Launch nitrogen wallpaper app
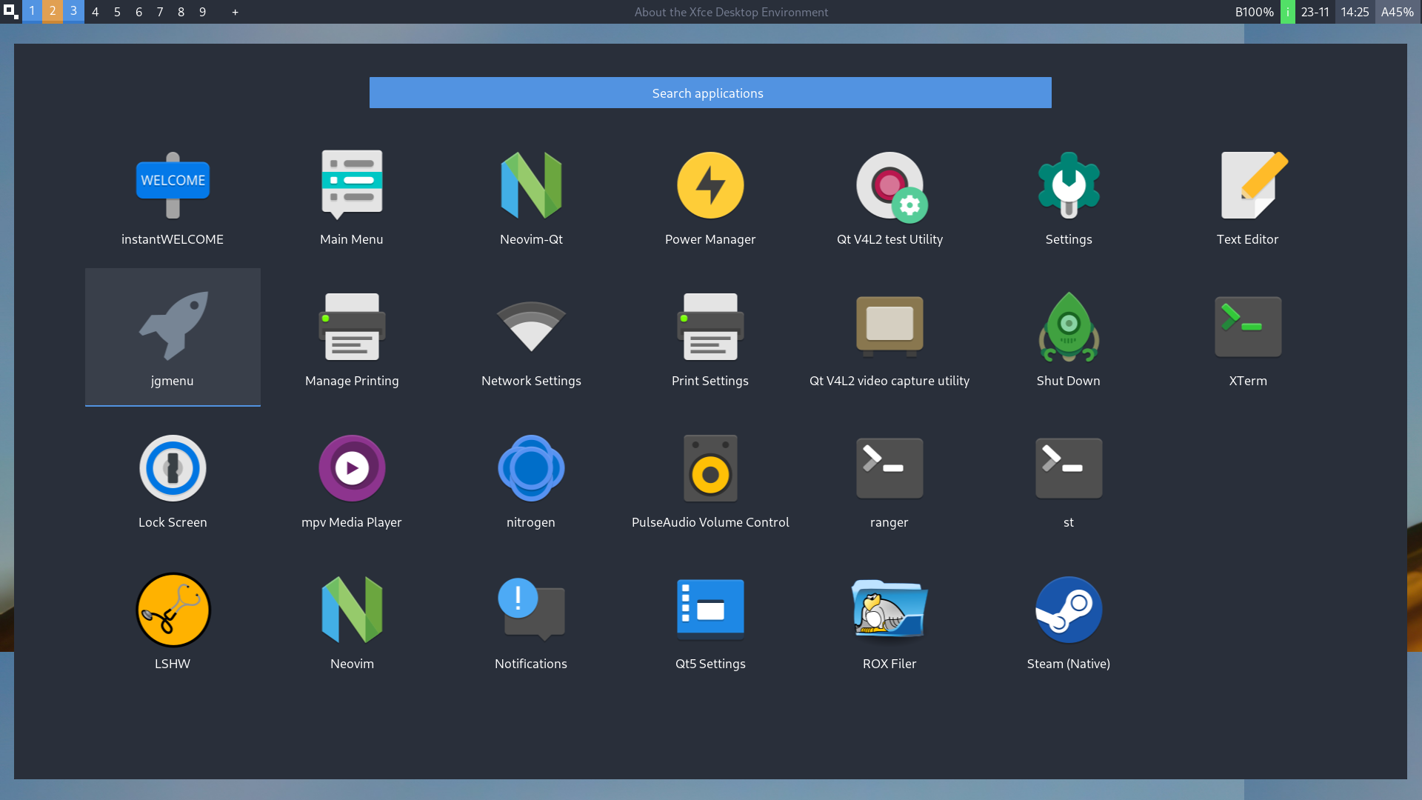This screenshot has width=1422, height=800. pos(531,468)
